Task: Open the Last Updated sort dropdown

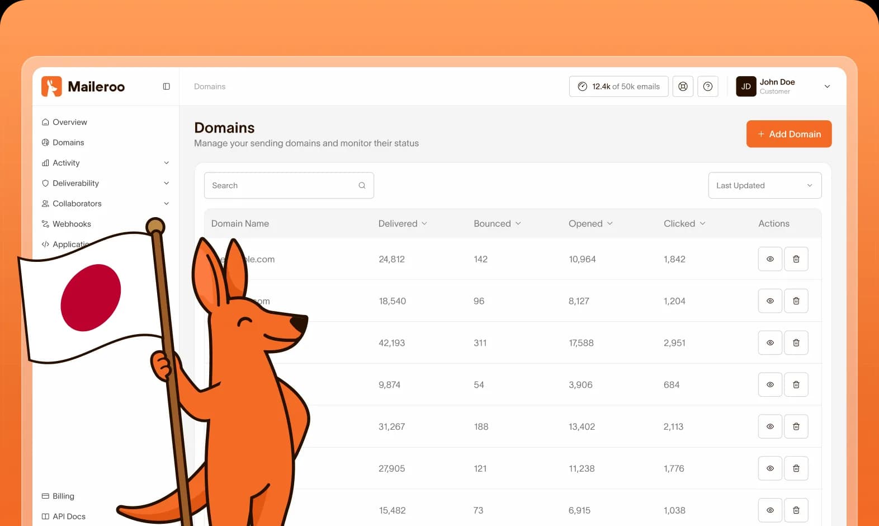Action: pyautogui.click(x=765, y=186)
